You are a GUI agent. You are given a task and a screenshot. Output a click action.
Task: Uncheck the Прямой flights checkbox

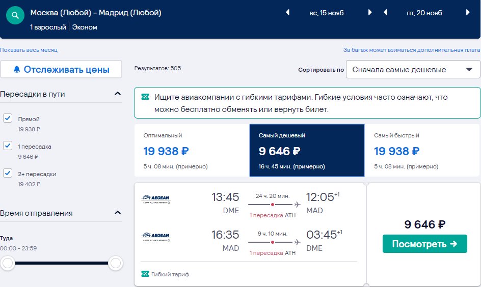pyautogui.click(x=8, y=118)
